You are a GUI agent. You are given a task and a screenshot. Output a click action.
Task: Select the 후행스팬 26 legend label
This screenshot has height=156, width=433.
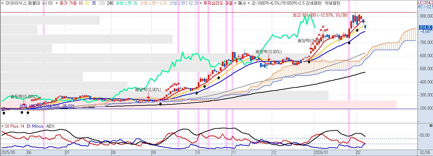127,3
